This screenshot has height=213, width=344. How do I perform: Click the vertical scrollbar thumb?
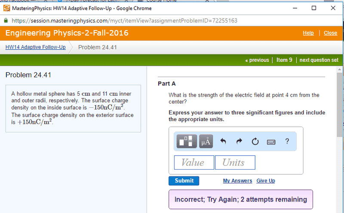[x=339, y=104]
